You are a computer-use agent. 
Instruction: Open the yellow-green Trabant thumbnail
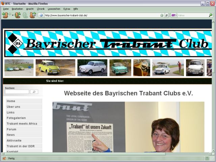(x=55, y=67)
